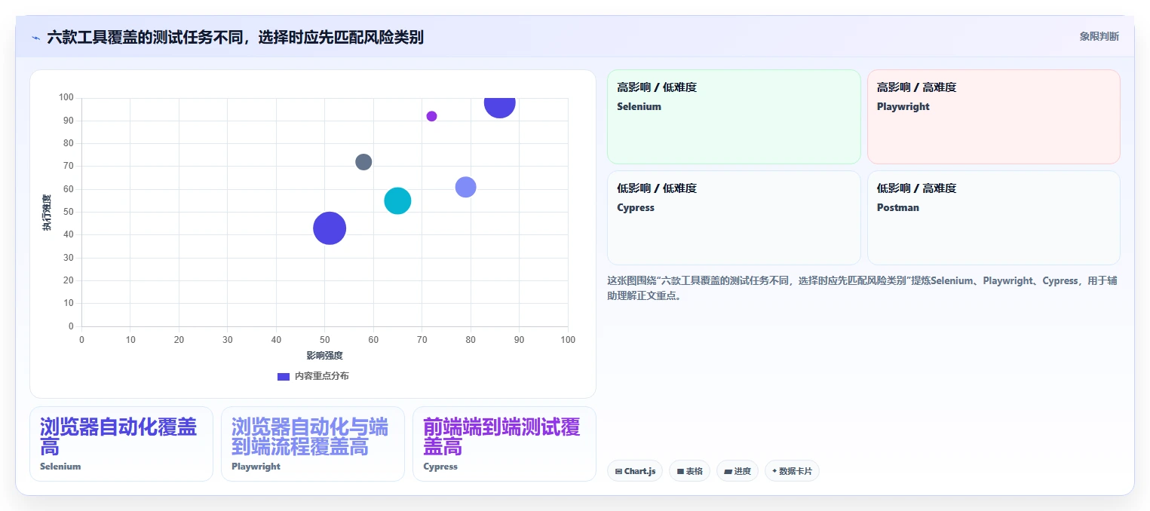Click the Playwright caption in the middle stat card
This screenshot has width=1150, height=511.
point(256,467)
